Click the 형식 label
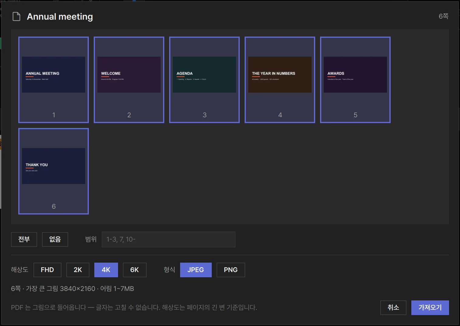Image resolution: width=460 pixels, height=326 pixels. tap(169, 270)
